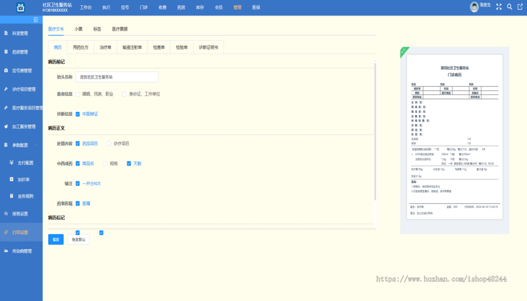Screen dimensions: 527x301
Task: Click the form panel vertical scrollbar
Action: pyautogui.click(x=375, y=131)
